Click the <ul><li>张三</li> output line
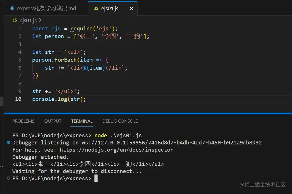This screenshot has height=194, width=292. (x=88, y=164)
